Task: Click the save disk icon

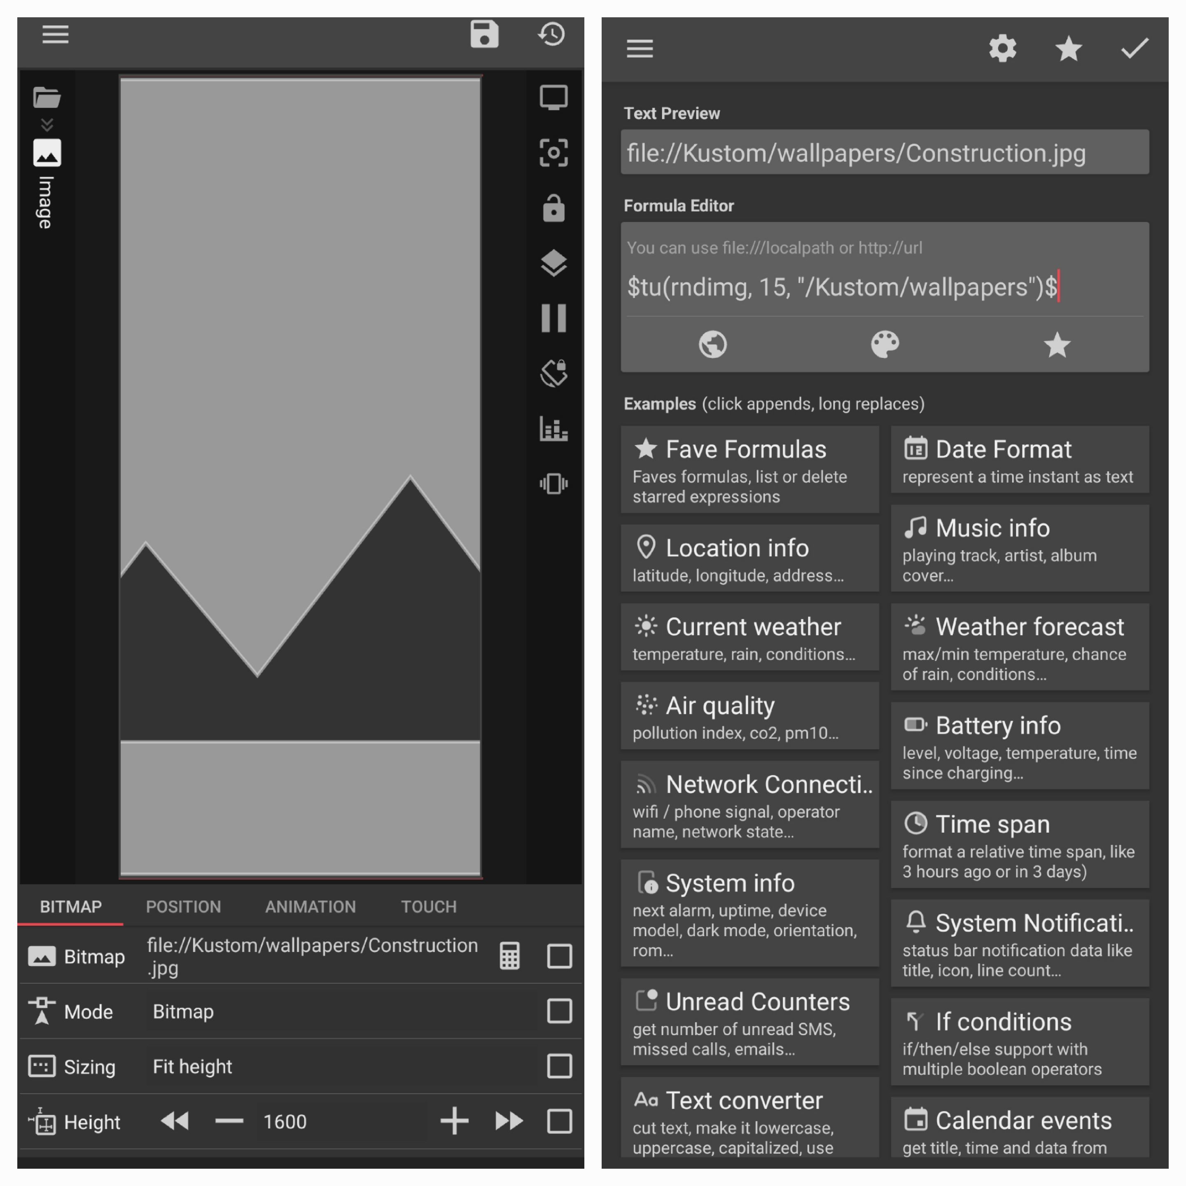Action: [x=484, y=34]
